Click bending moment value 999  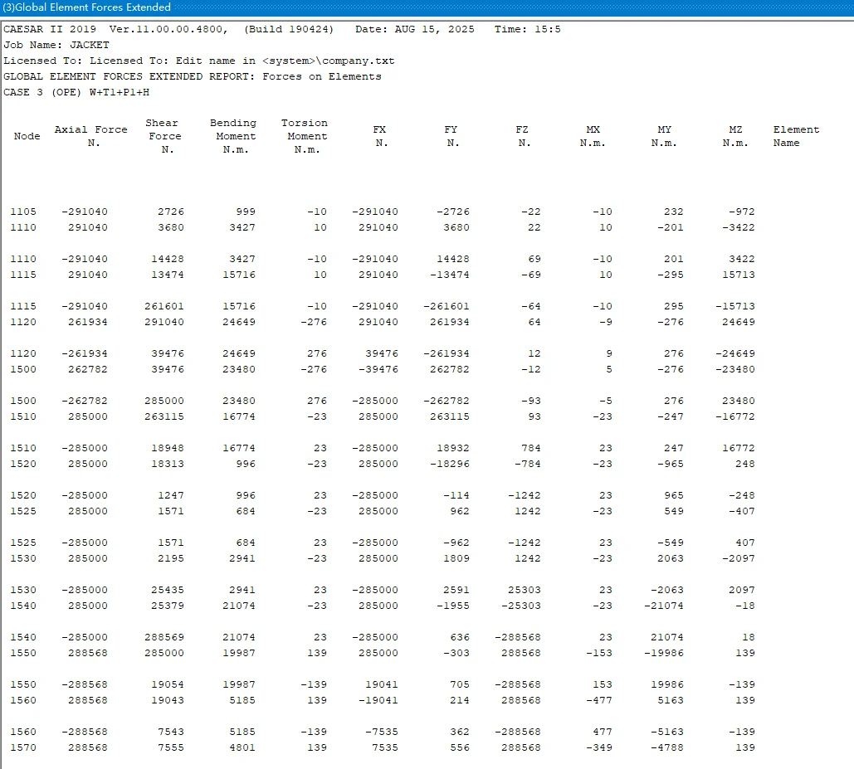[x=246, y=212]
